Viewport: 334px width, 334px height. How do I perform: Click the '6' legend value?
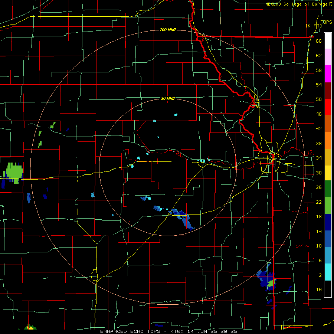pos(320,260)
